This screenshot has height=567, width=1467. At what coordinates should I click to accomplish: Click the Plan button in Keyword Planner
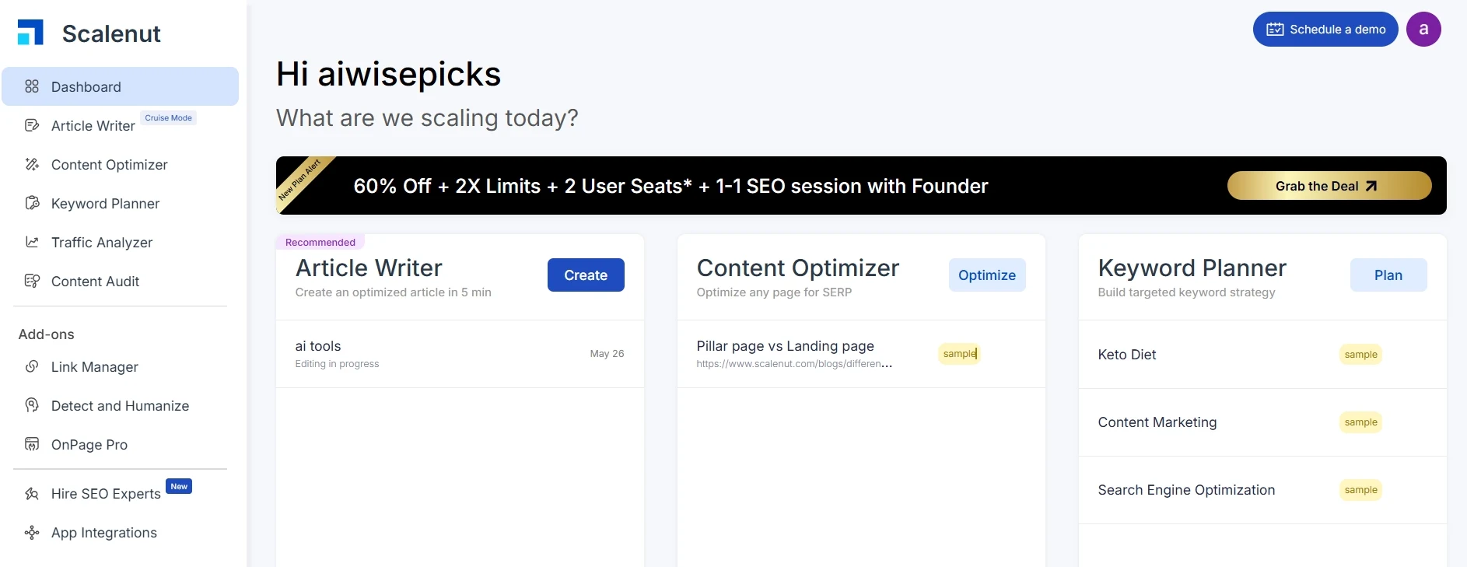[x=1388, y=275]
